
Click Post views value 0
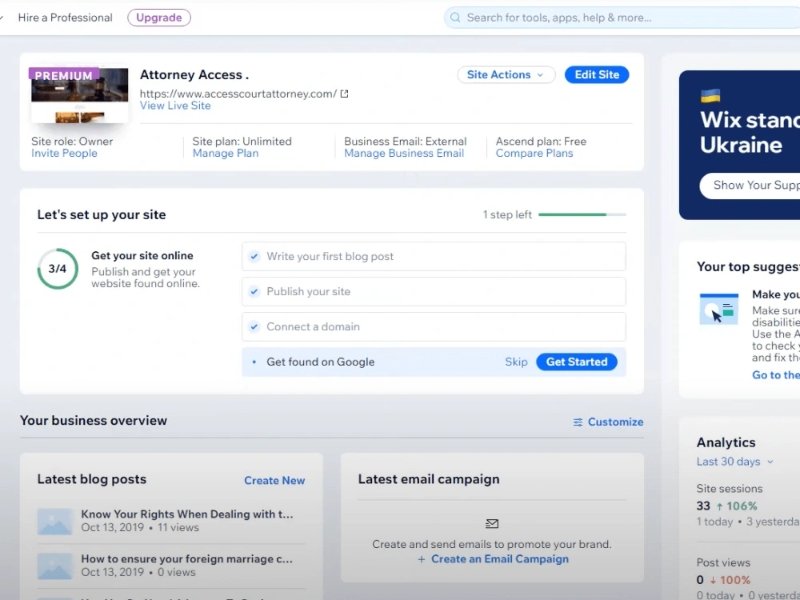[x=700, y=580]
